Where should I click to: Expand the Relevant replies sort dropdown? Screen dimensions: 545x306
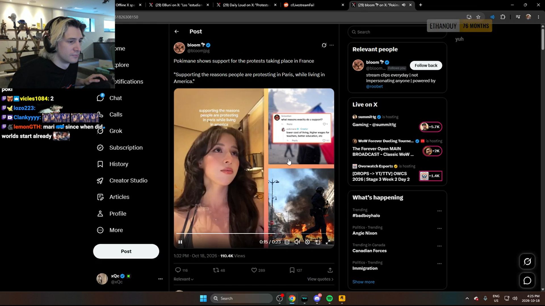point(183,279)
